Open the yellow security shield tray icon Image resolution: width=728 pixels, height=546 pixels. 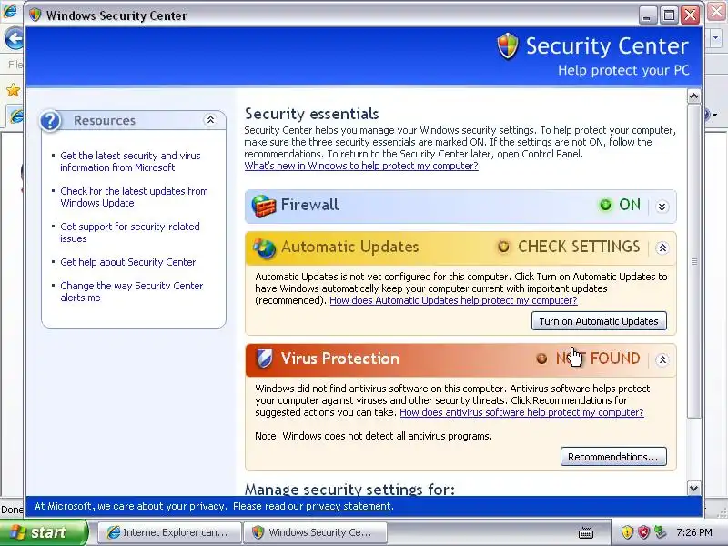[627, 532]
